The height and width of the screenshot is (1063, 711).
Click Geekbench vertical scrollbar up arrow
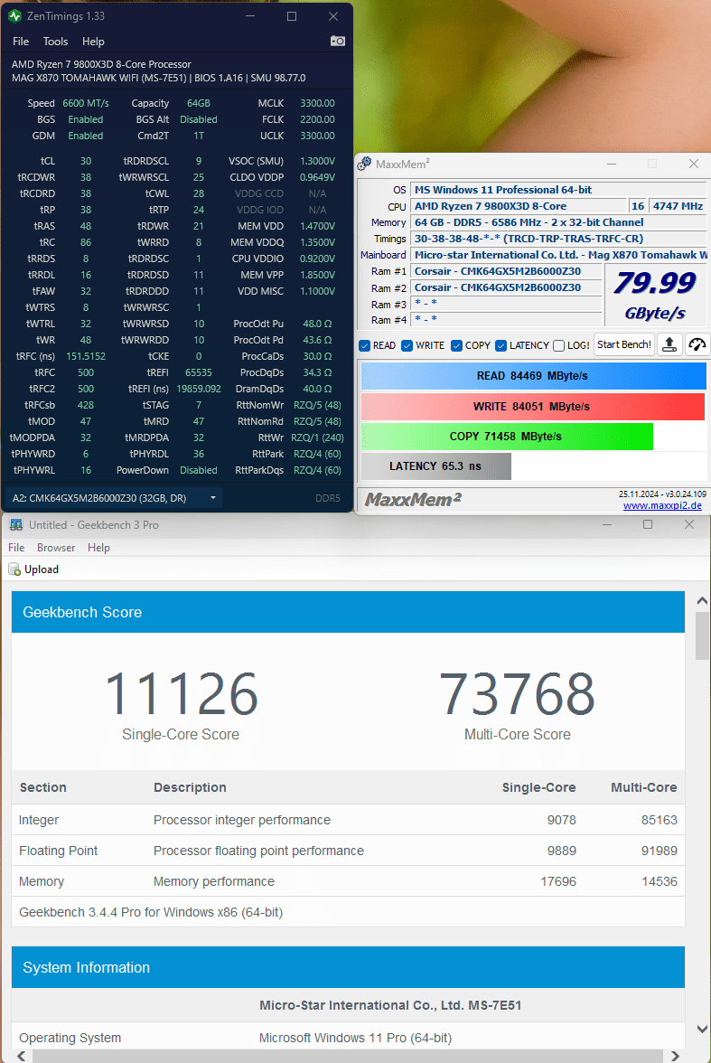coord(702,601)
